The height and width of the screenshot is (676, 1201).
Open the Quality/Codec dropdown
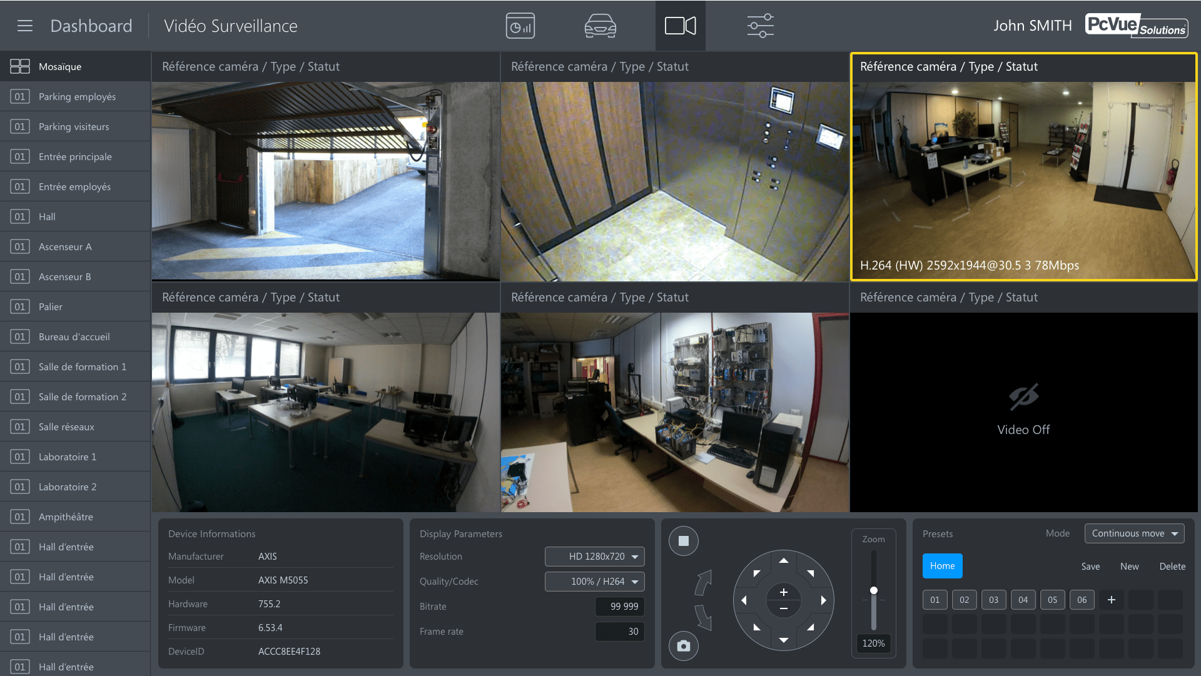pos(594,581)
